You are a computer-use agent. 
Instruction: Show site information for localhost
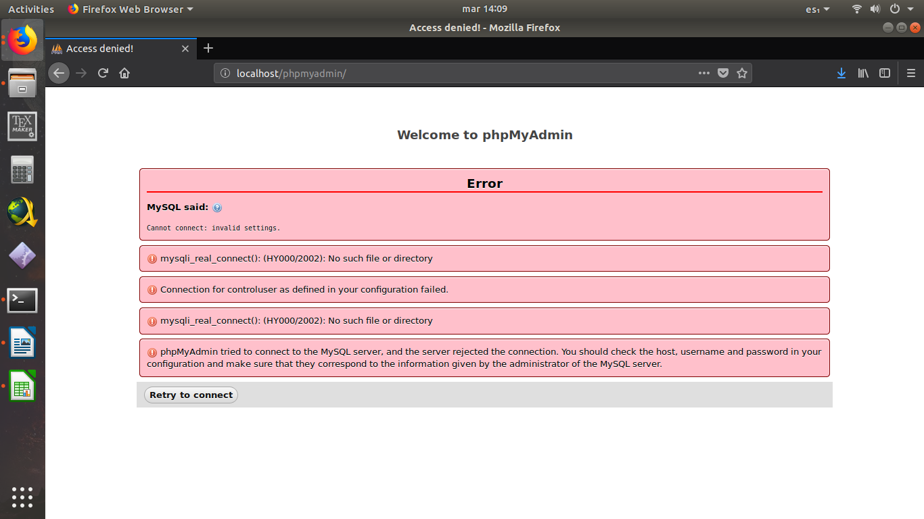(225, 73)
